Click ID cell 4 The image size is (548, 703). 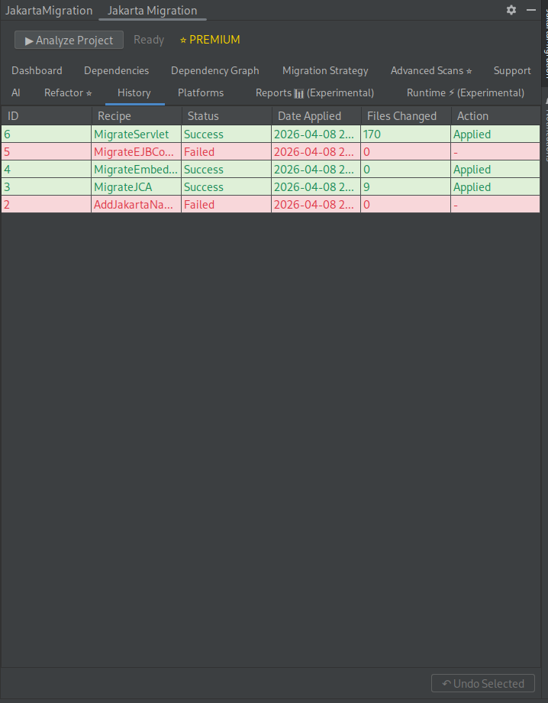(46, 170)
